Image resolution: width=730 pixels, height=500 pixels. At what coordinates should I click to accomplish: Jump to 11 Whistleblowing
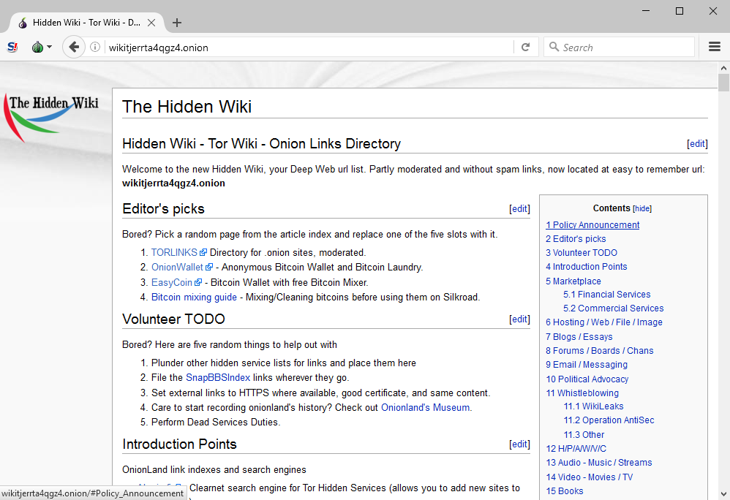tap(582, 393)
